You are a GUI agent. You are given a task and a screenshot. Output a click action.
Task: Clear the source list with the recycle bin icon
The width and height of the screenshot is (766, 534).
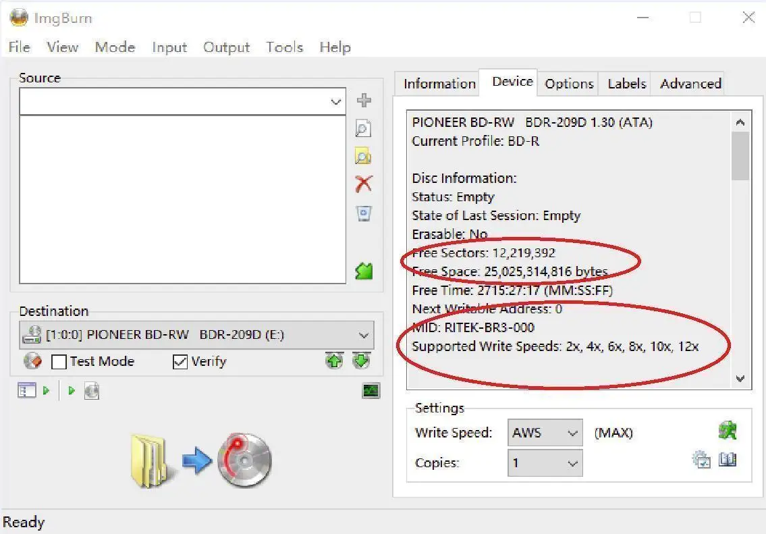364,213
